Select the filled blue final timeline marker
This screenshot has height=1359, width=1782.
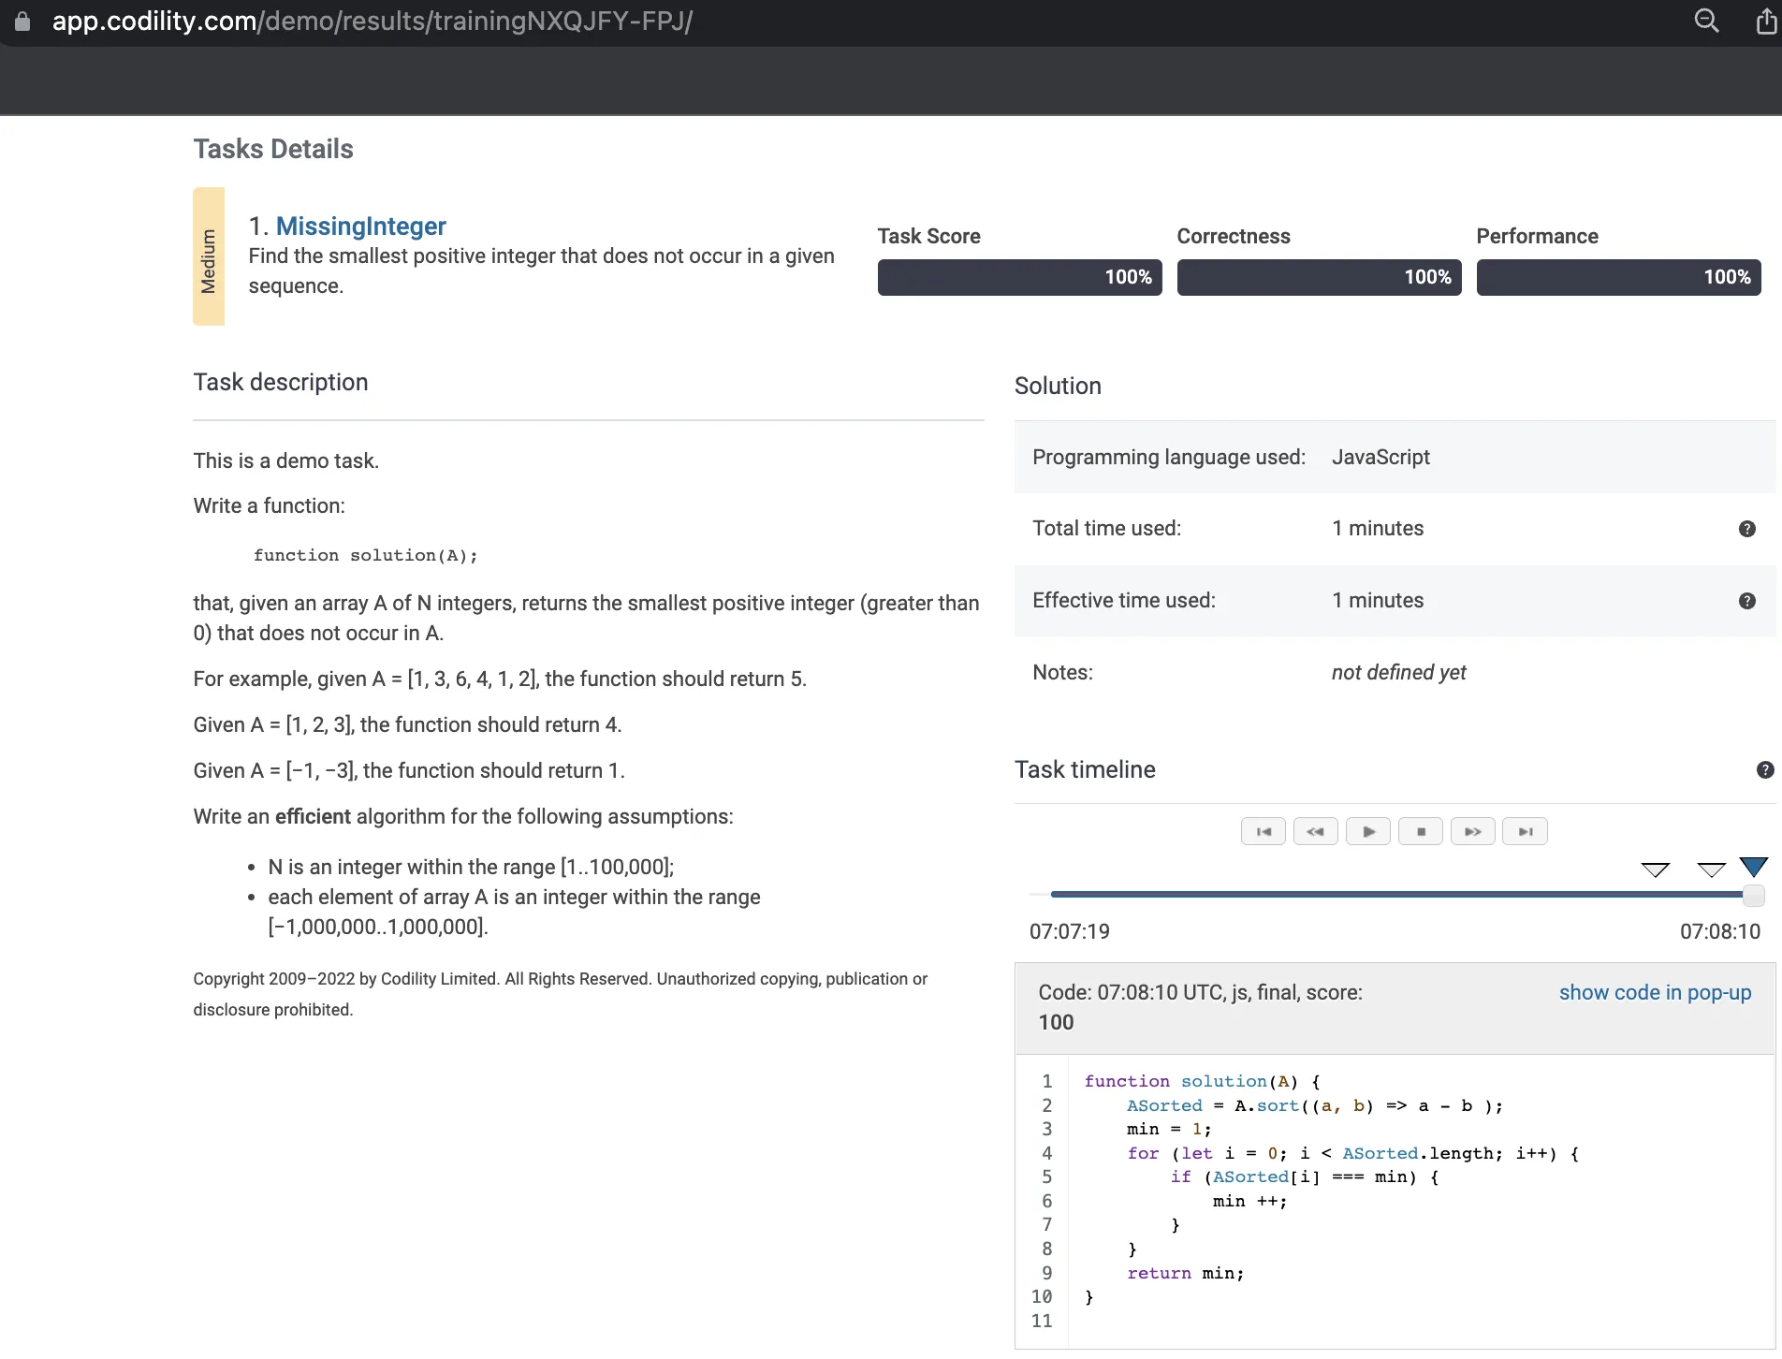point(1753,867)
